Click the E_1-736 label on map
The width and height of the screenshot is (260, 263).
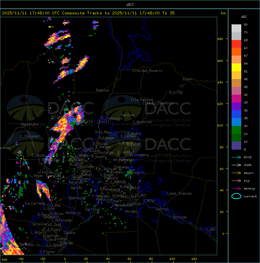pos(176,92)
